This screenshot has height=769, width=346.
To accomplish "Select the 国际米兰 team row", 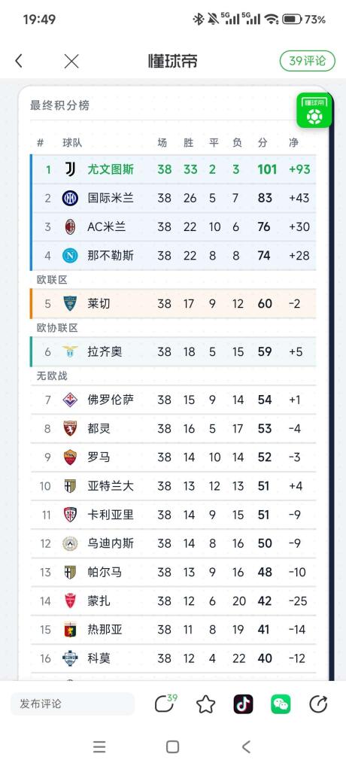I will (x=173, y=198).
